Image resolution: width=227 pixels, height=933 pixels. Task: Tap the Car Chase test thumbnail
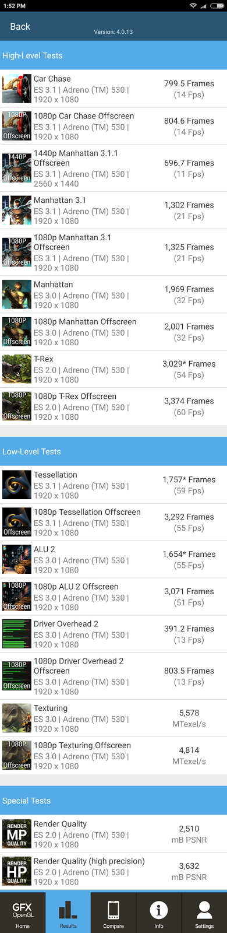point(17,89)
